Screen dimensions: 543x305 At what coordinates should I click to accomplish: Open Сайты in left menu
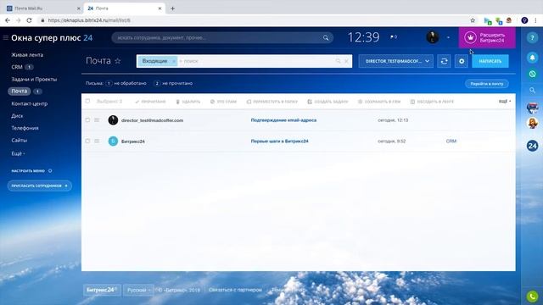tap(19, 140)
